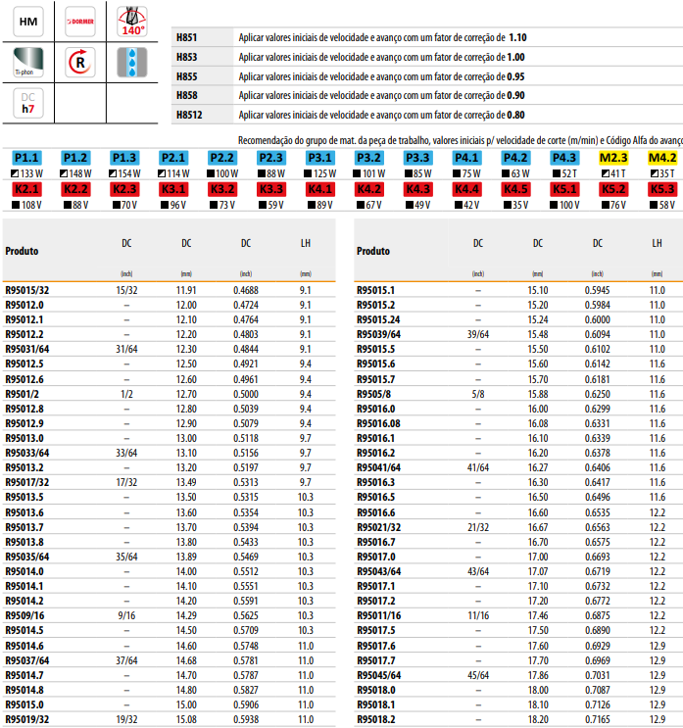Image resolution: width=683 pixels, height=728 pixels.
Task: Click the internal coolant droplets icon
Action: tap(129, 62)
